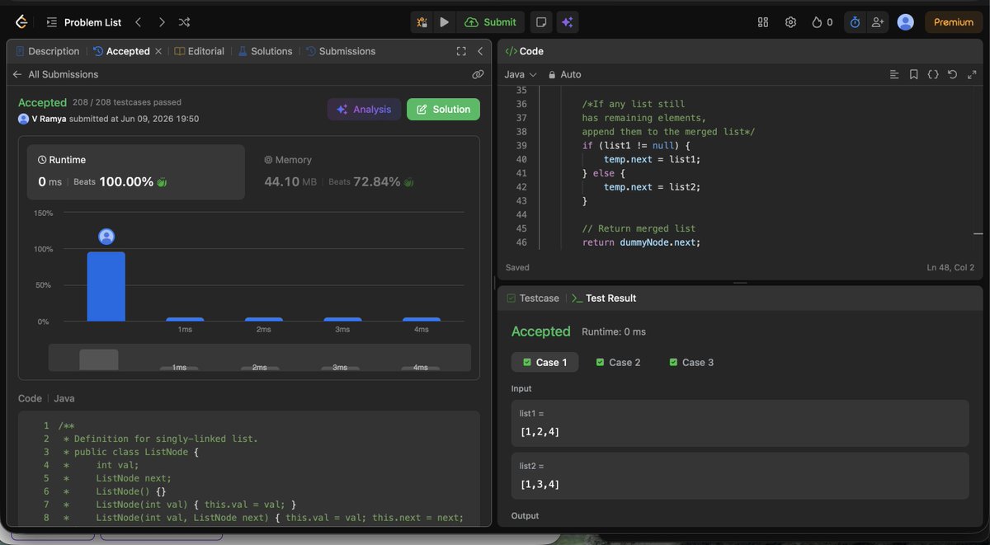Screen dimensions: 990x545
Task: Reset code with the undo arrow icon
Action: (x=952, y=74)
